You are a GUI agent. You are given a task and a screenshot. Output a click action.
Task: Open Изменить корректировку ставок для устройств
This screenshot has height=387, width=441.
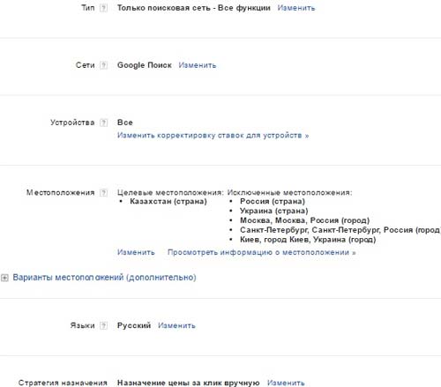click(x=213, y=136)
